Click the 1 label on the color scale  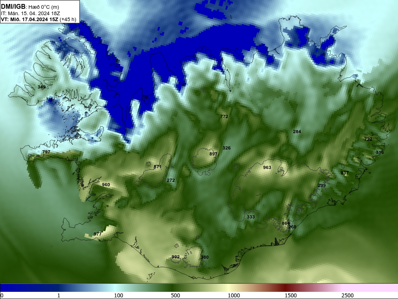coord(59,295)
